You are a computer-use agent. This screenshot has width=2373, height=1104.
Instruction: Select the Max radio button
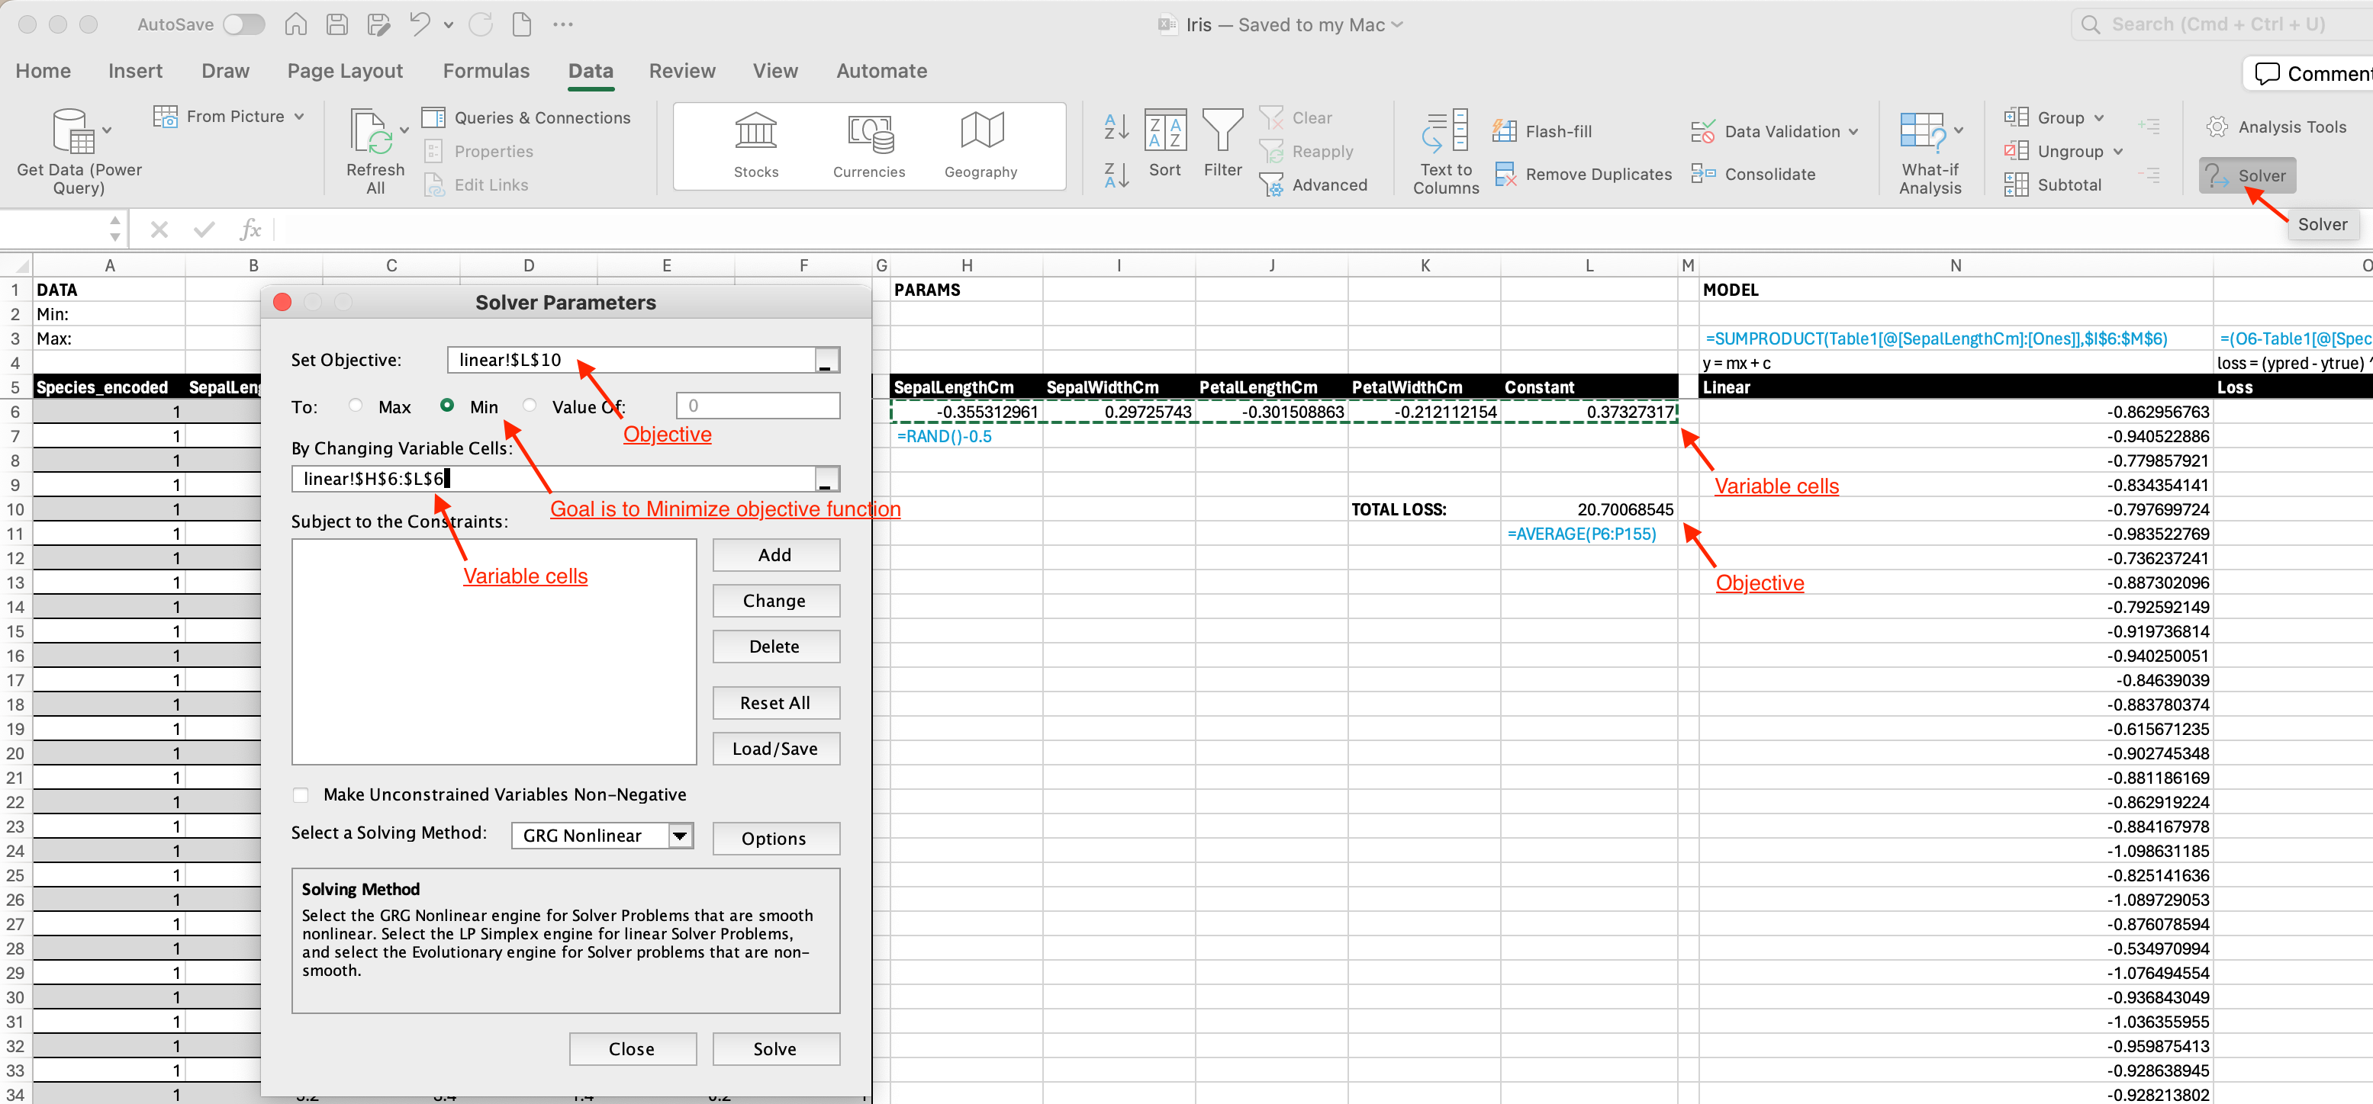coord(356,405)
